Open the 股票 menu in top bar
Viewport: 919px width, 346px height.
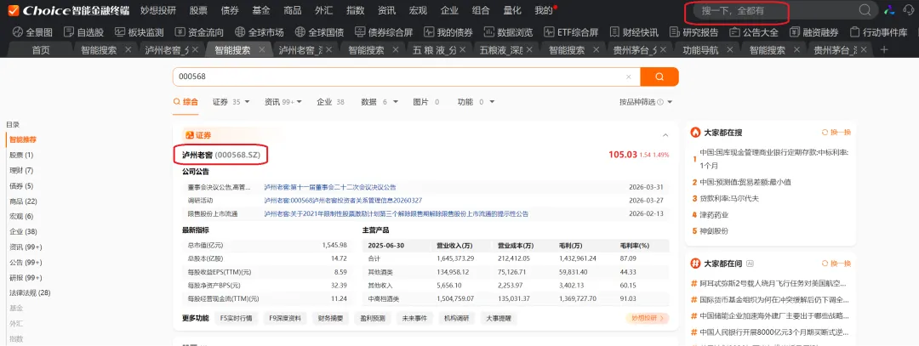point(198,10)
